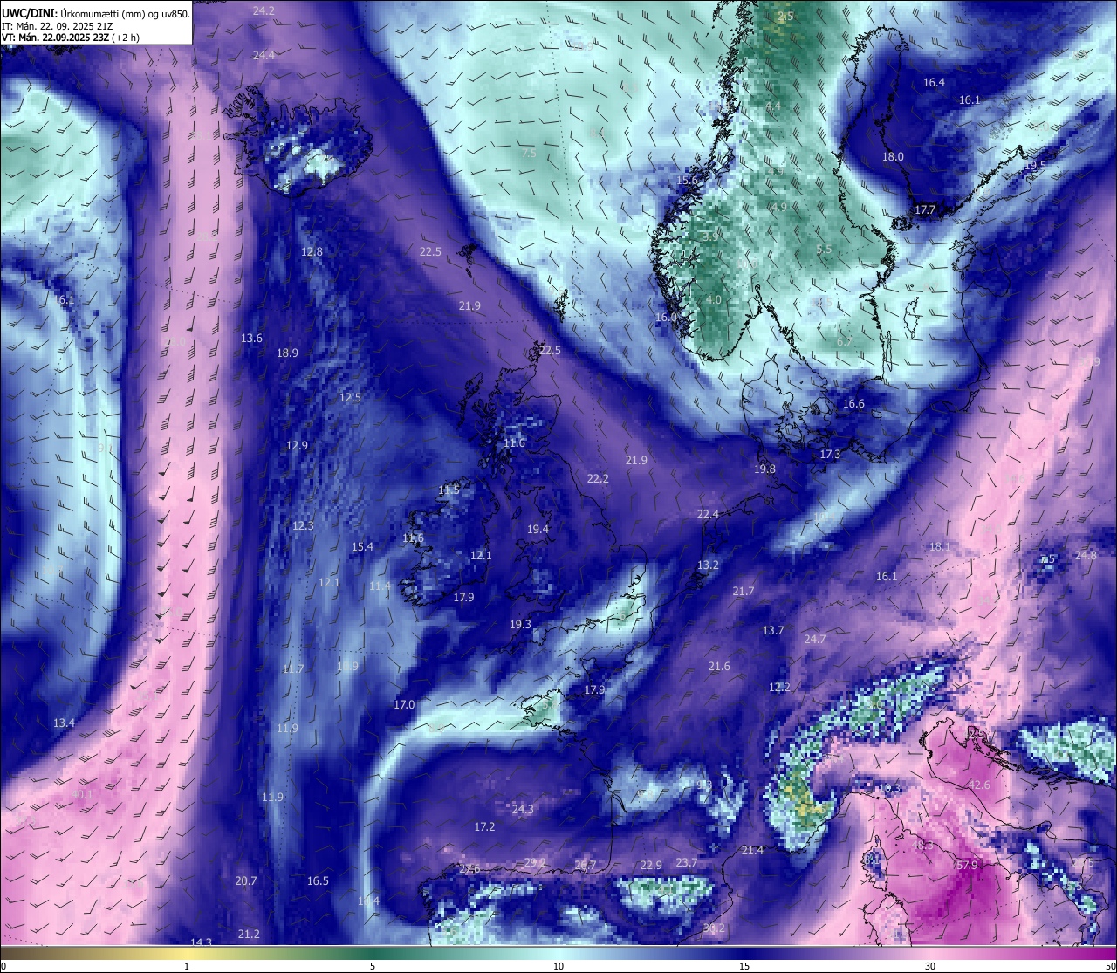Click the 24.3 value on the map
This screenshot has width=1117, height=973.
click(523, 809)
